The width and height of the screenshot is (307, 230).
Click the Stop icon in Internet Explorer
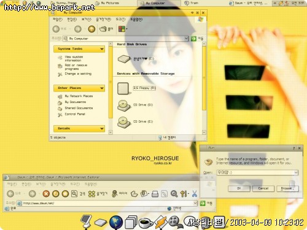pos(46,194)
